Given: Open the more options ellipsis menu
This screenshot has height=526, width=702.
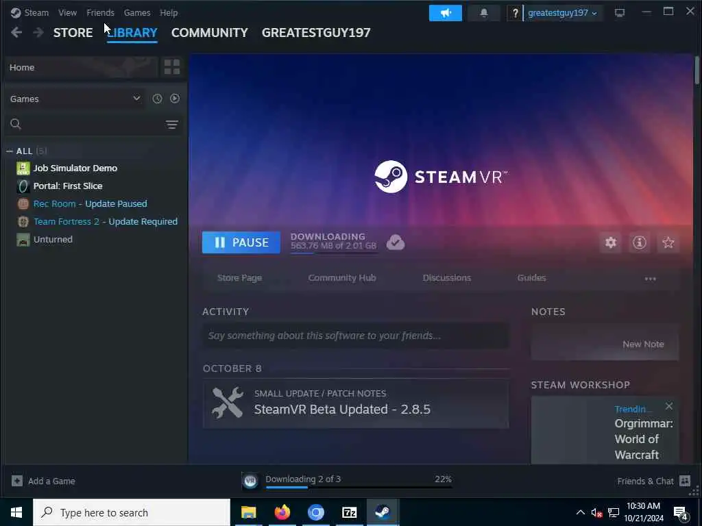Looking at the screenshot, I should pyautogui.click(x=650, y=279).
